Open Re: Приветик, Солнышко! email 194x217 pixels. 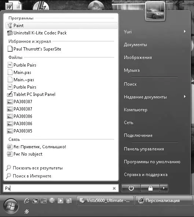62,147
